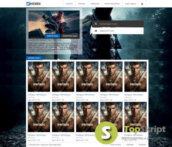The width and height of the screenshot is (172, 147).
Task: Open the second item in the top navigation
Action: (81, 4)
